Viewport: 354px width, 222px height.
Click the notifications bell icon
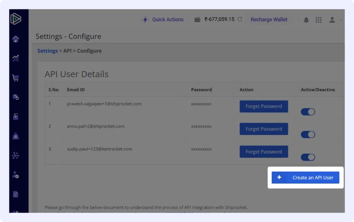(306, 20)
